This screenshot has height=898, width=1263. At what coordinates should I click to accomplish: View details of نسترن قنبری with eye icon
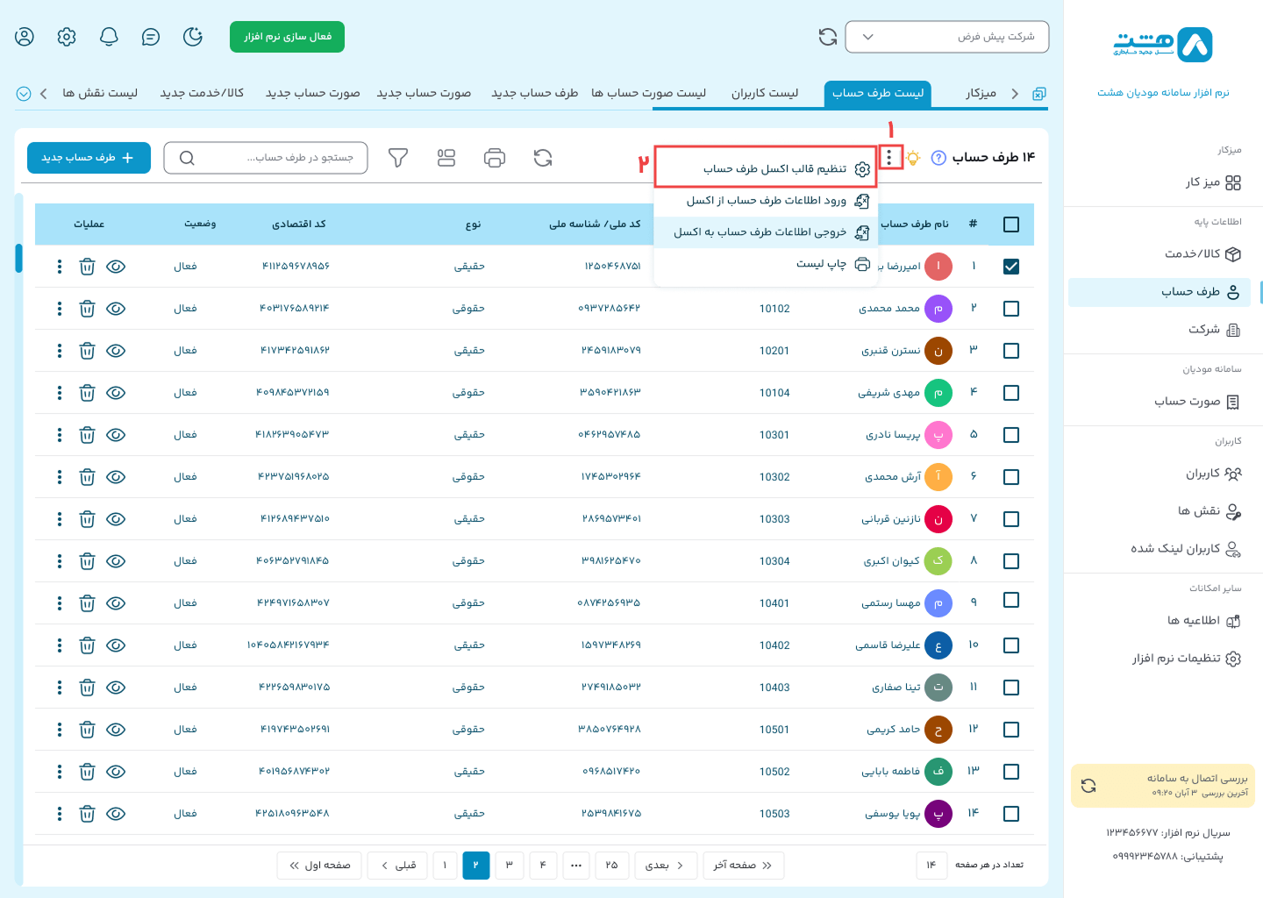click(x=116, y=351)
